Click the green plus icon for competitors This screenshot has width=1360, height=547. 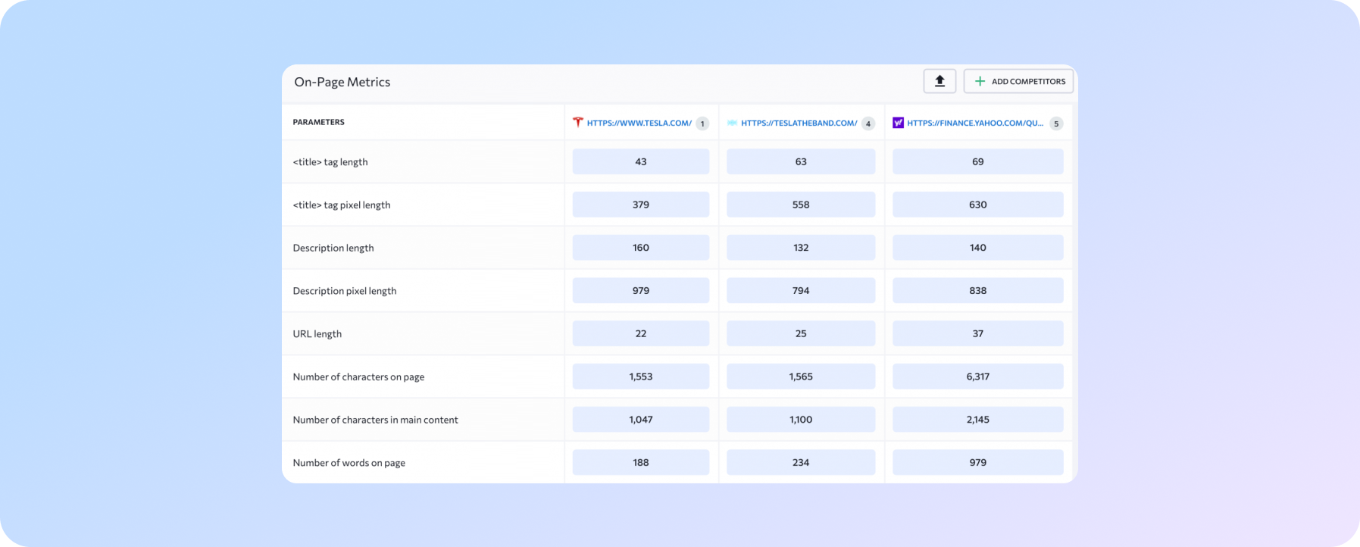pos(980,81)
